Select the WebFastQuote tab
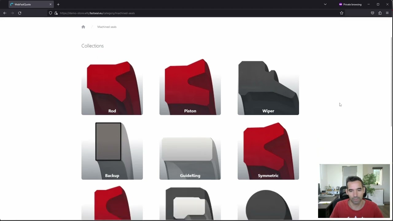 pyautogui.click(x=31, y=4)
